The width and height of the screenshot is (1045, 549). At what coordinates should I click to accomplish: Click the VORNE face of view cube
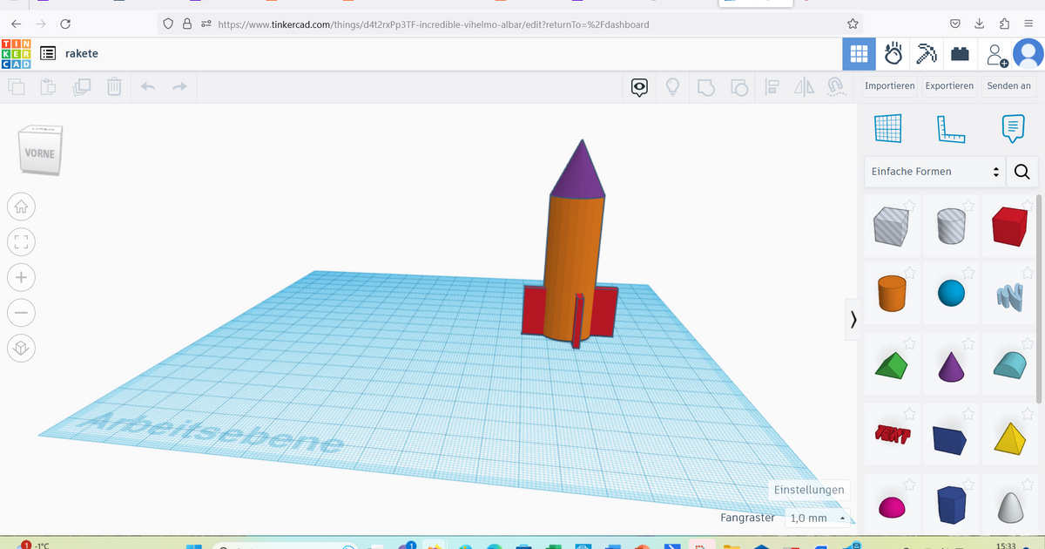39,154
